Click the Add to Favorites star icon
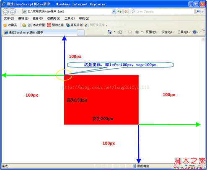This screenshot has width=207, height=170. [x=24, y=25]
